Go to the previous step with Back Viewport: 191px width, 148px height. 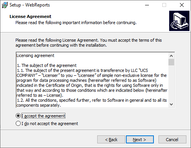coord(111,140)
